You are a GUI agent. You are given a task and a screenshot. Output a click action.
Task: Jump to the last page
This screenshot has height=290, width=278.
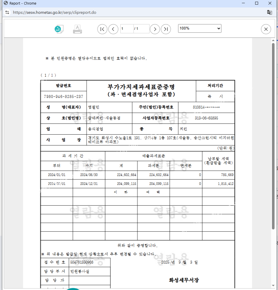click(166, 29)
